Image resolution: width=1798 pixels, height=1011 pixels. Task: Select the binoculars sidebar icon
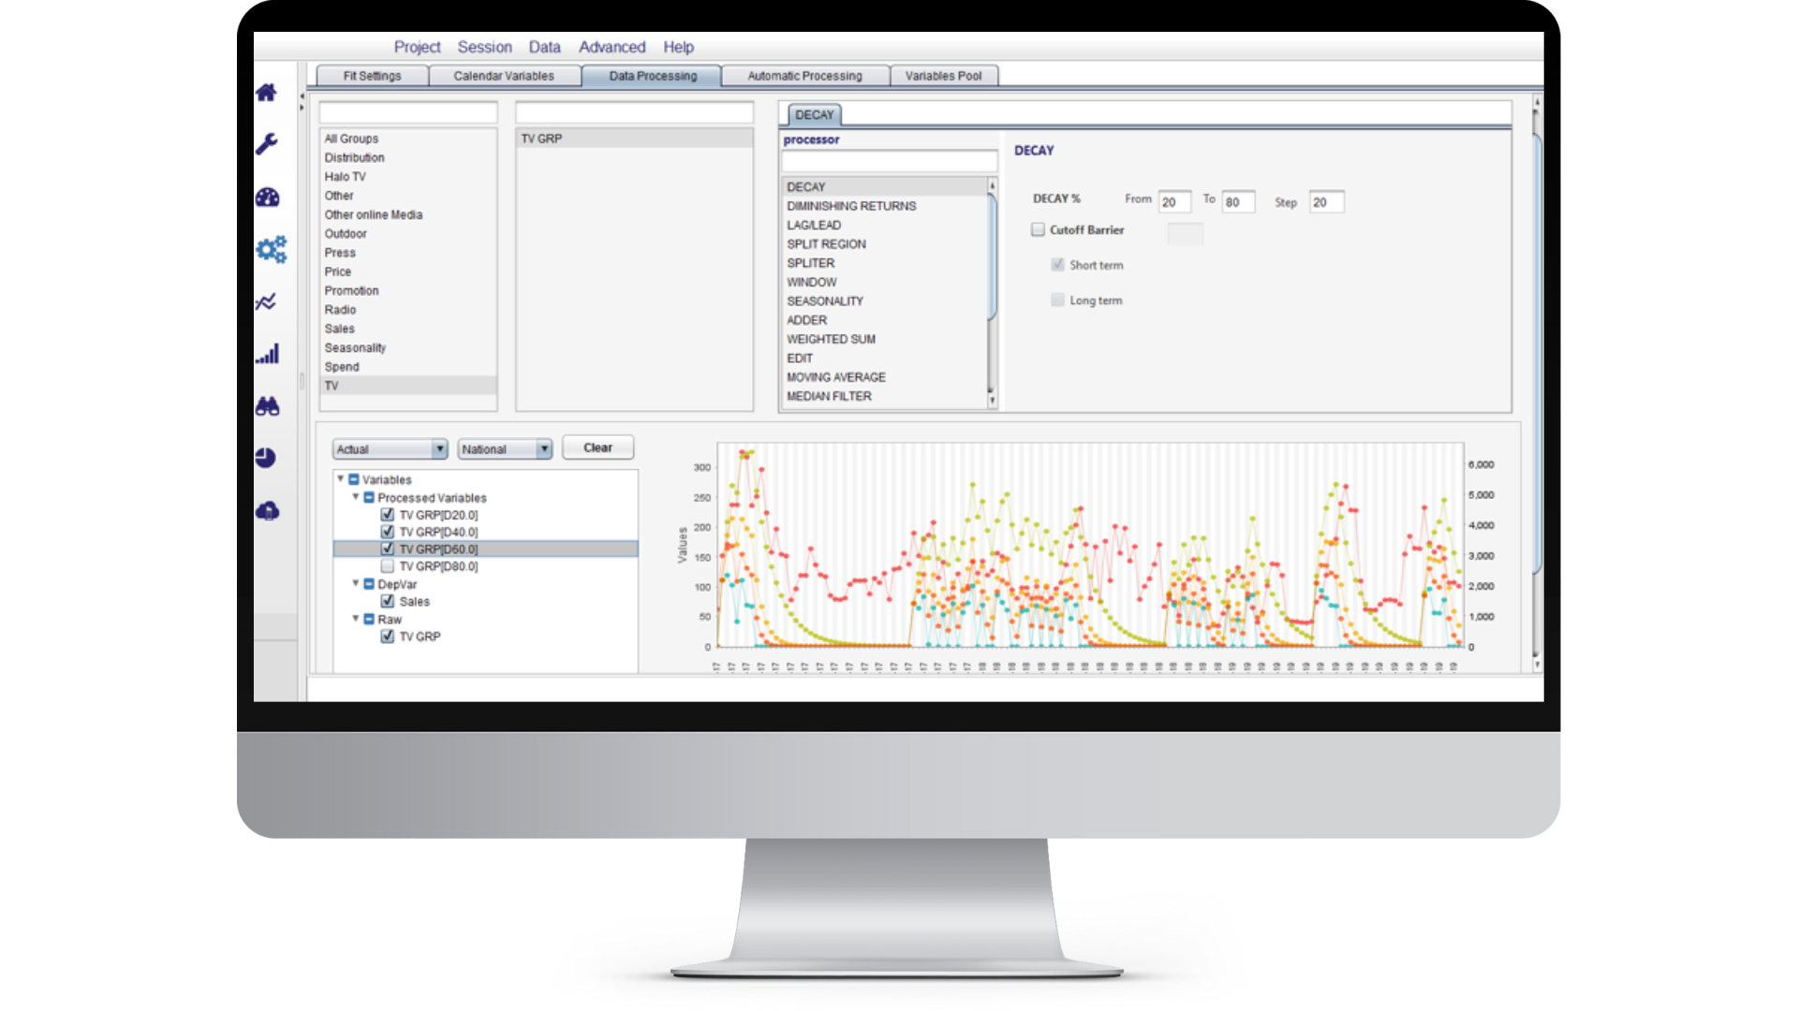click(x=267, y=406)
